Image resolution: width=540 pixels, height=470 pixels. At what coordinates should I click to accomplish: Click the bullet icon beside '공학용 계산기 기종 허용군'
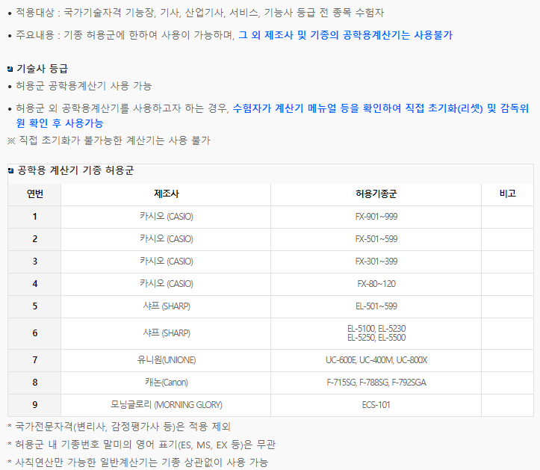click(x=10, y=170)
